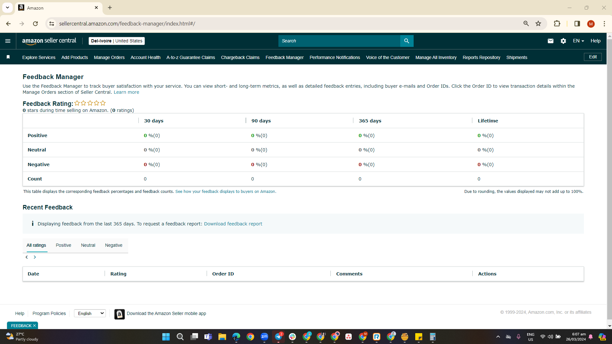Screen dimensions: 612x344
Task: Open 'See how your feedback displays' link
Action: point(225,192)
